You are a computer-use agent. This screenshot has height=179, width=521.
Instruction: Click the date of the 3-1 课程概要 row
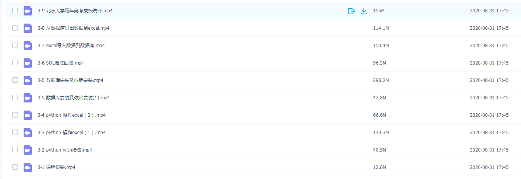pyautogui.click(x=489, y=167)
